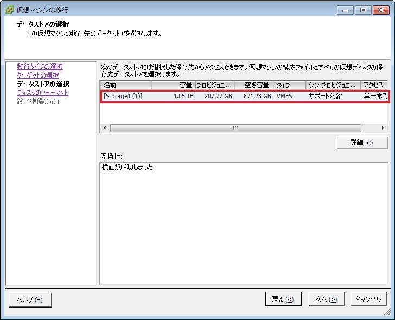Go to the ターゲットの選択 step link

pyautogui.click(x=38, y=75)
